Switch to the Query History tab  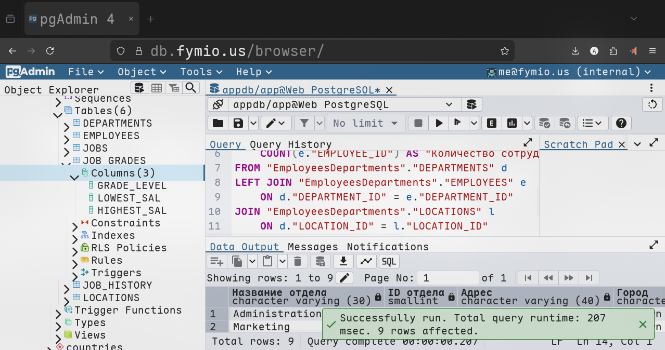pyautogui.click(x=290, y=144)
